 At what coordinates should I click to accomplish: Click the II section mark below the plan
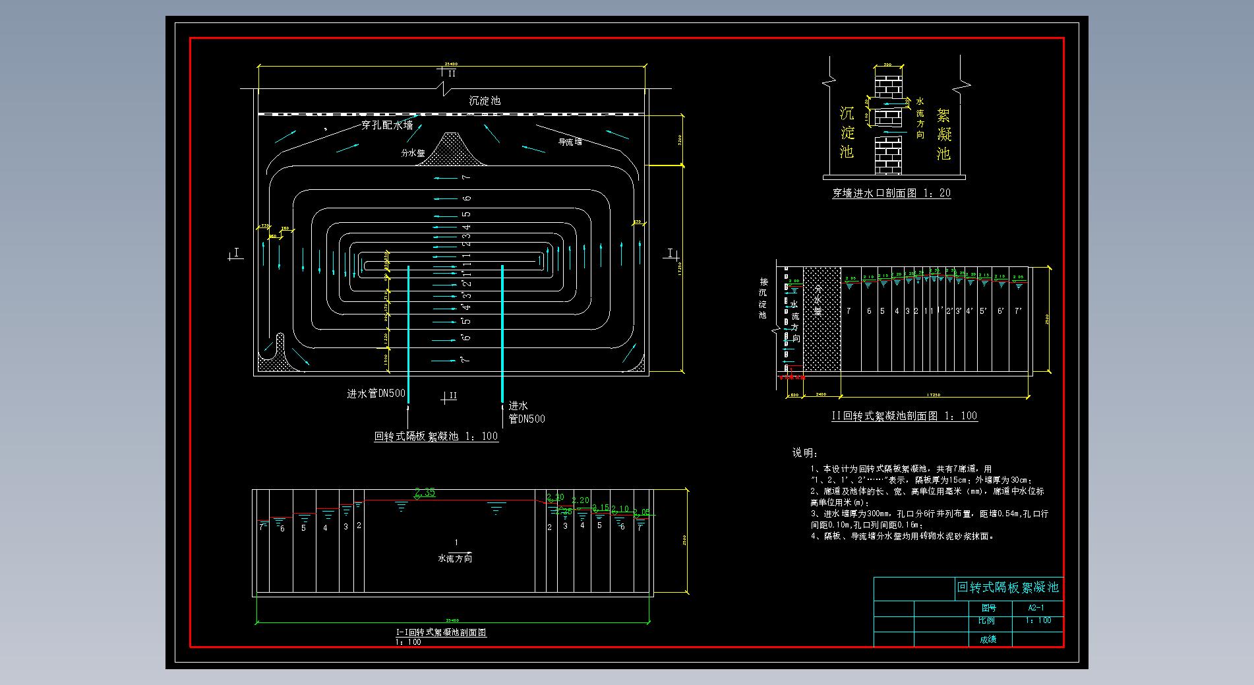point(450,396)
